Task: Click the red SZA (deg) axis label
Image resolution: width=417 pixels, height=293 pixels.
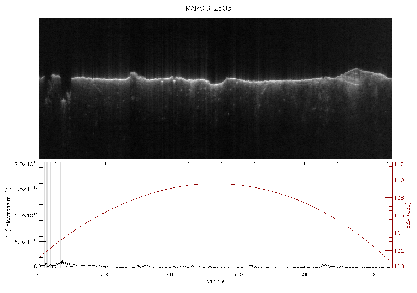Action: tap(408, 215)
